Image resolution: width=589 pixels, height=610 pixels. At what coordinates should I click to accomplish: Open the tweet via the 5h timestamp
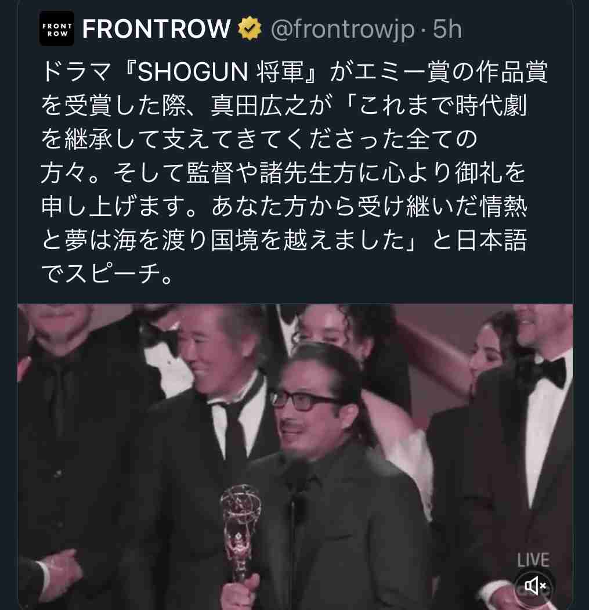[x=447, y=29]
